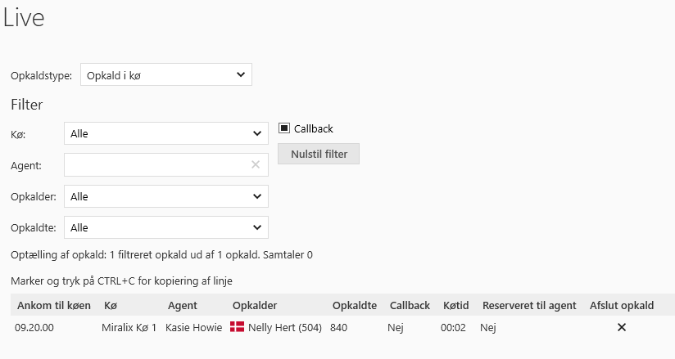Click agent name Kasie Howie in table

(x=193, y=327)
